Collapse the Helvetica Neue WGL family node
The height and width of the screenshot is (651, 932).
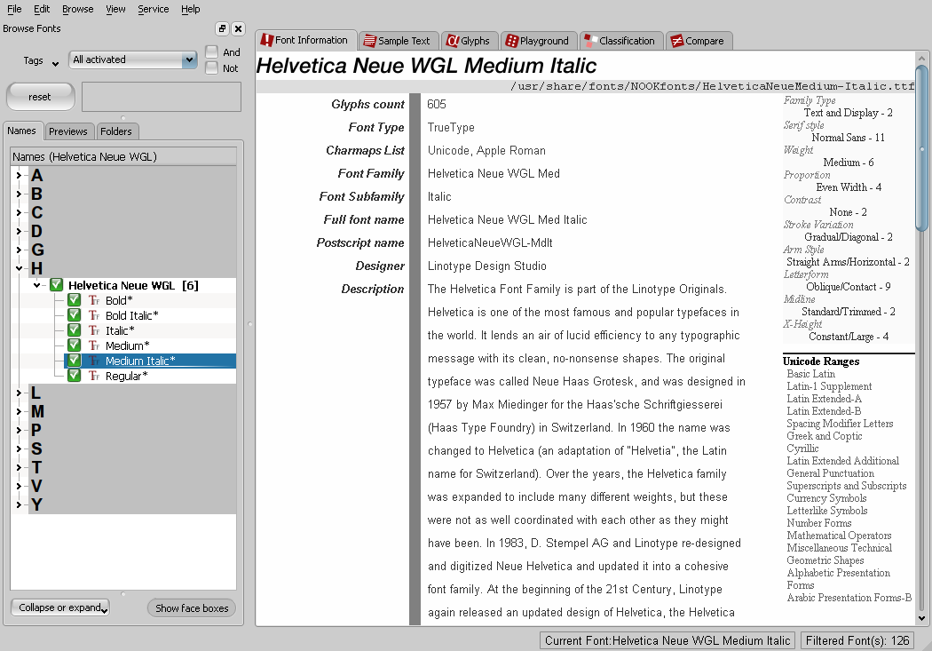point(37,285)
